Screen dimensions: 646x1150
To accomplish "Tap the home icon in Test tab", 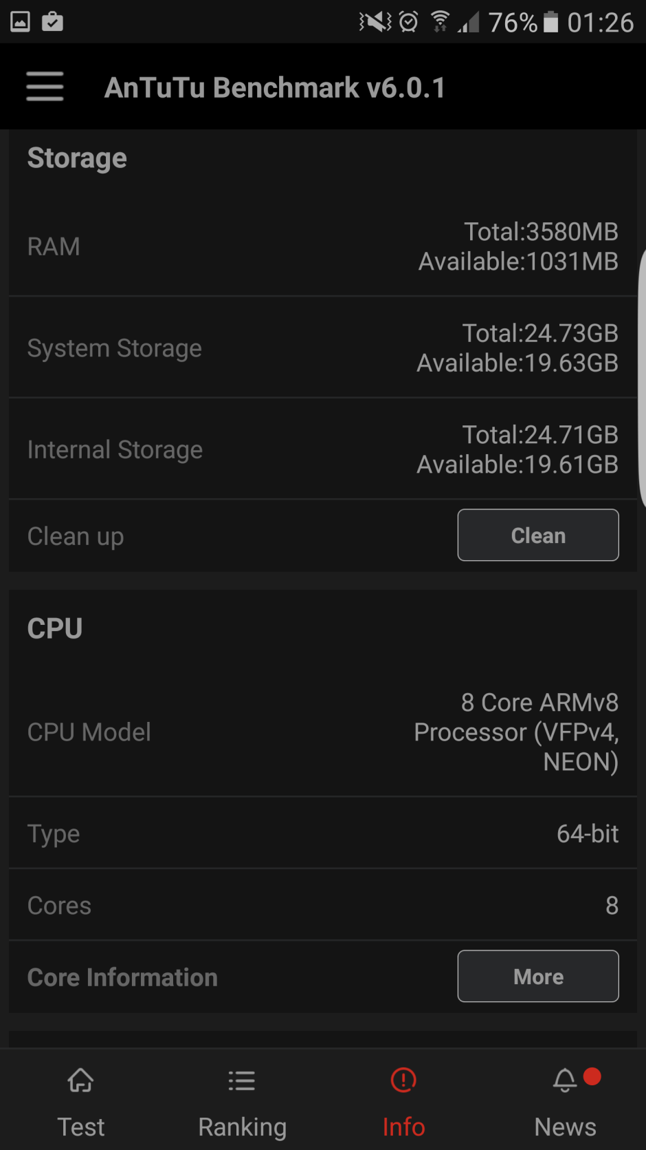I will click(80, 1080).
